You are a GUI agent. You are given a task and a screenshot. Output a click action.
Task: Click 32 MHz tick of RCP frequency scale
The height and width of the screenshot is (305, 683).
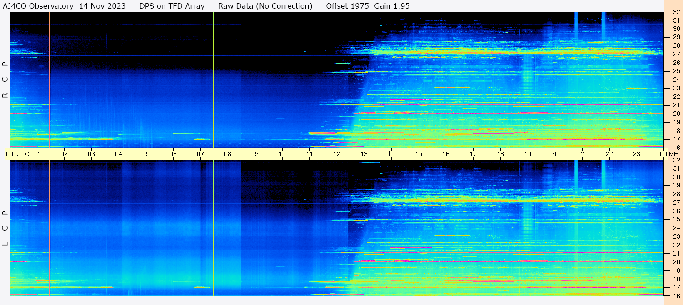(x=676, y=12)
